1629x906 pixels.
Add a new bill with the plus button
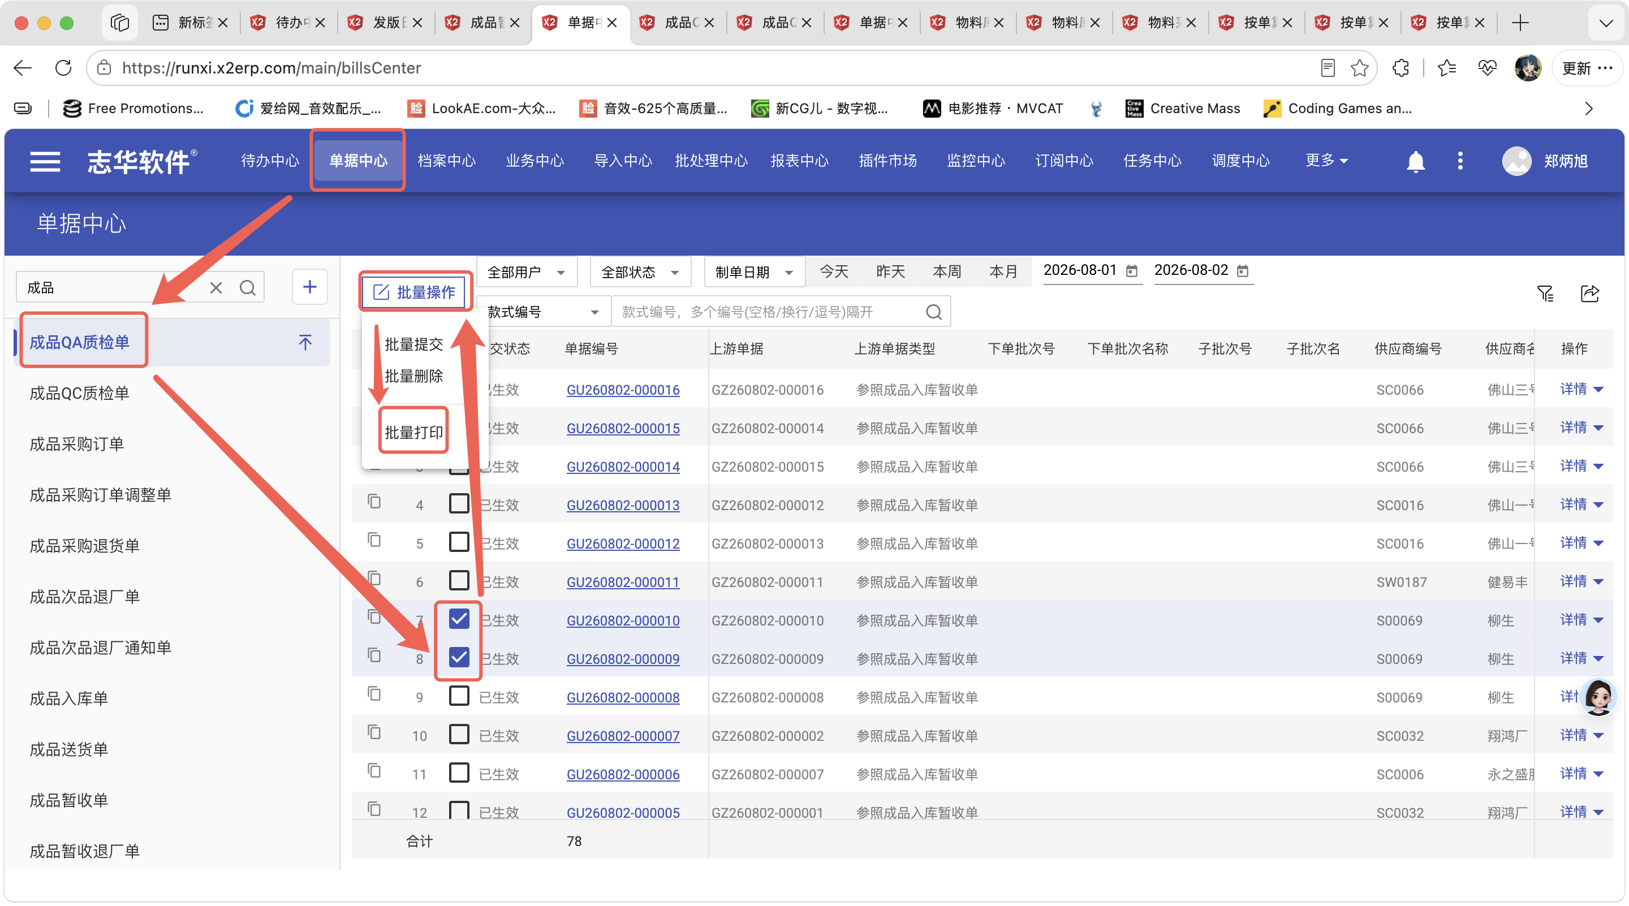310,287
